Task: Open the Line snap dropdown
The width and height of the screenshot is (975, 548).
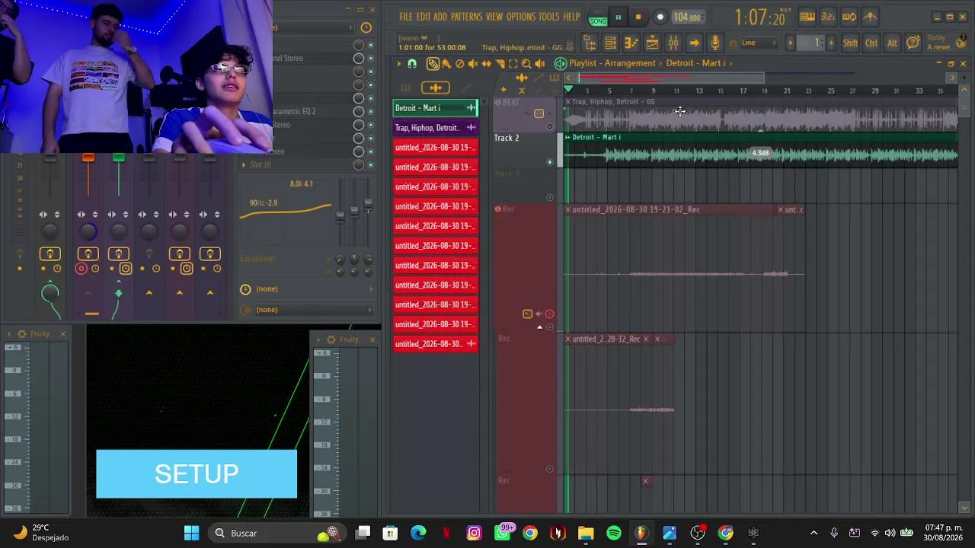Action: click(x=758, y=43)
